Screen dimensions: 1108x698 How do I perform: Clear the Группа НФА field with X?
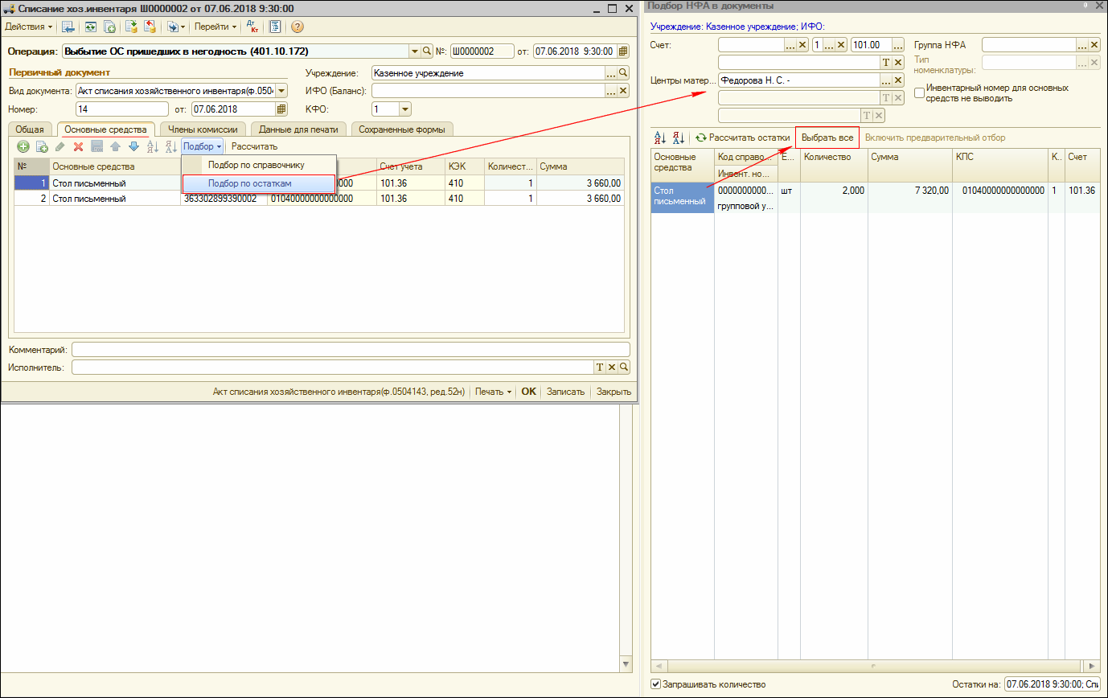point(1094,45)
